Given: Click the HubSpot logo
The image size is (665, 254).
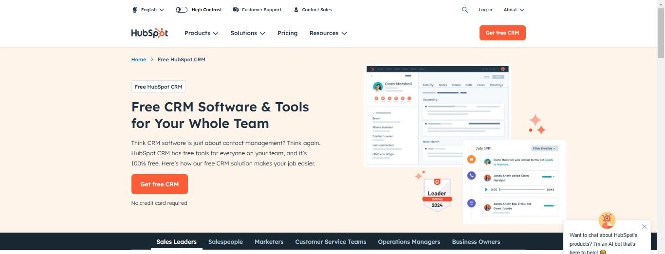Looking at the screenshot, I should (149, 33).
